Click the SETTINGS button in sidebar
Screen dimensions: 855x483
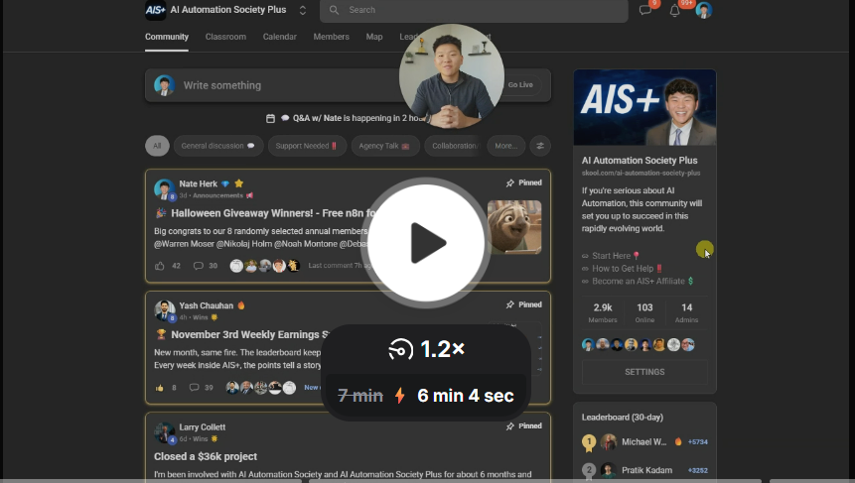pos(644,372)
